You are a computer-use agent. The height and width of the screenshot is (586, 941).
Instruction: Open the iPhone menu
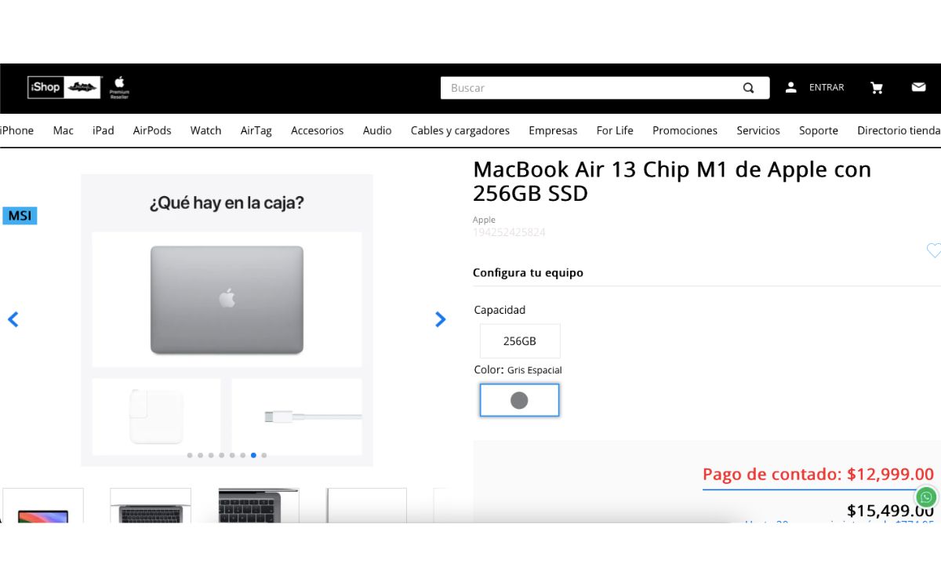point(16,130)
